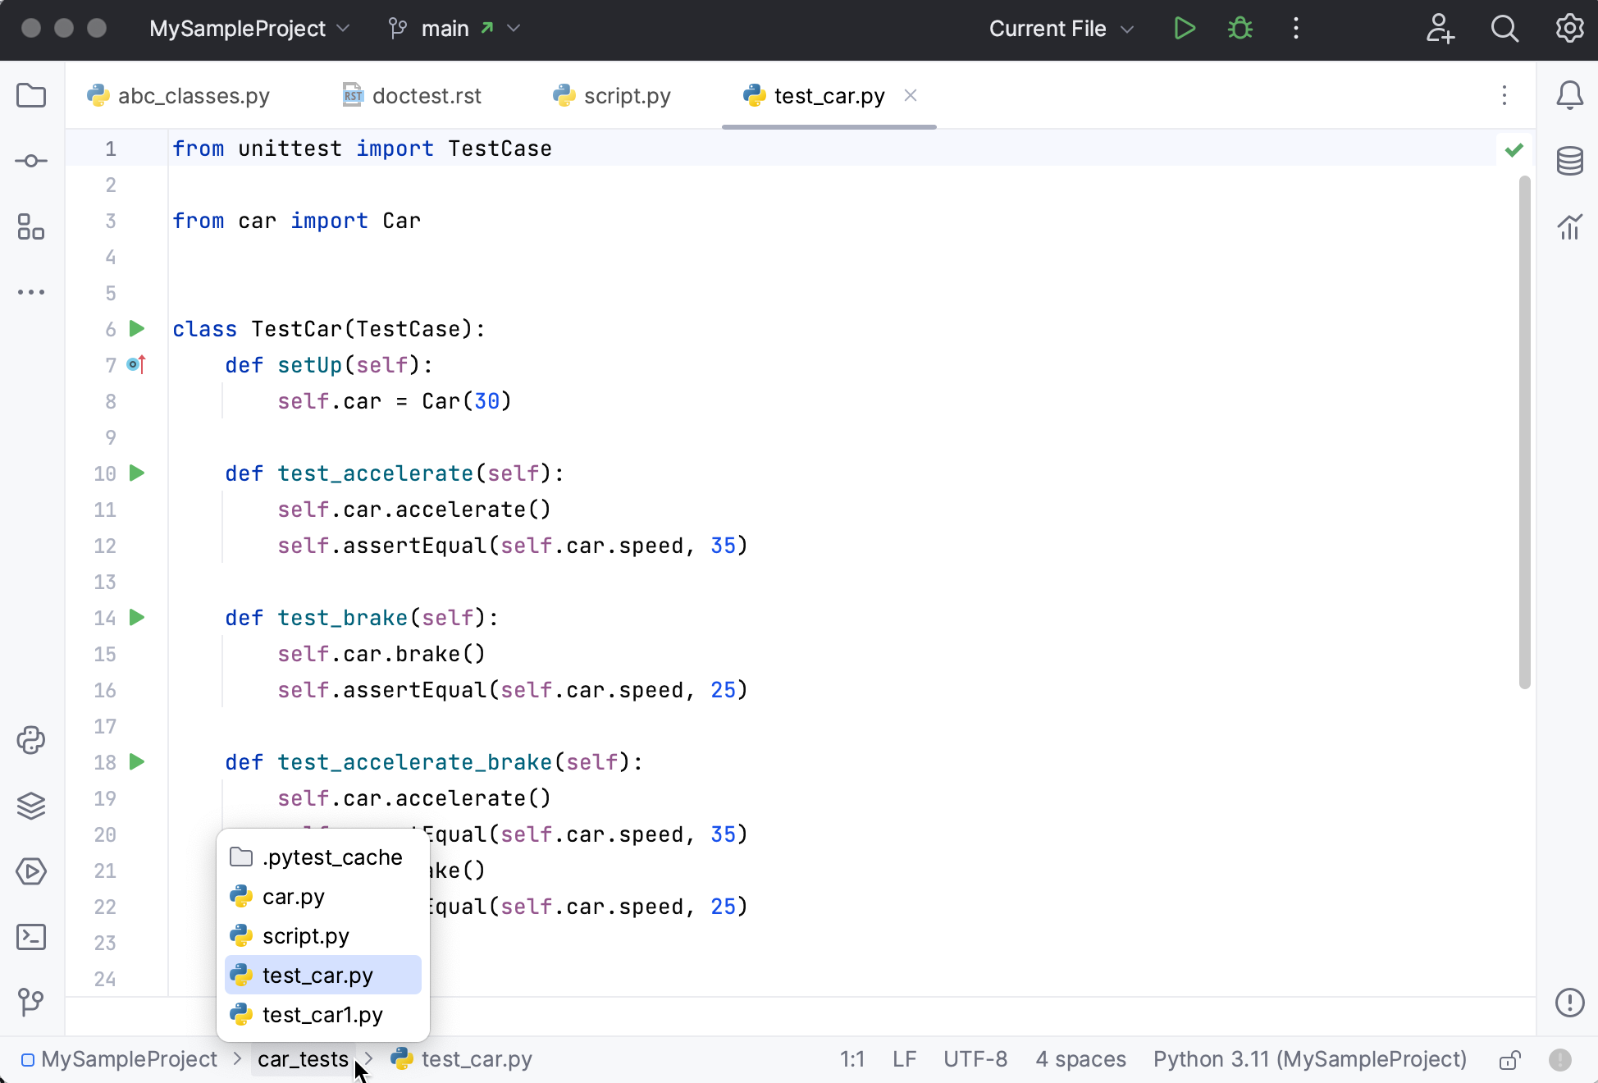Select the test_car.py tab
Screen dimensions: 1598x1083
coord(830,95)
